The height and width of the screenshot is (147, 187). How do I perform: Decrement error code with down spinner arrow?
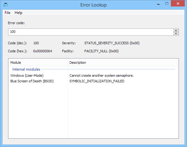coord(176,33)
